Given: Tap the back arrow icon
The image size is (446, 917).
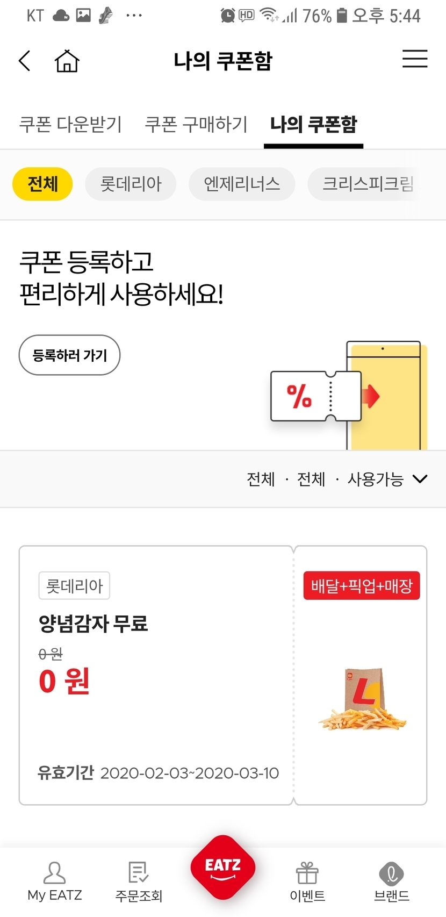Looking at the screenshot, I should (25, 61).
